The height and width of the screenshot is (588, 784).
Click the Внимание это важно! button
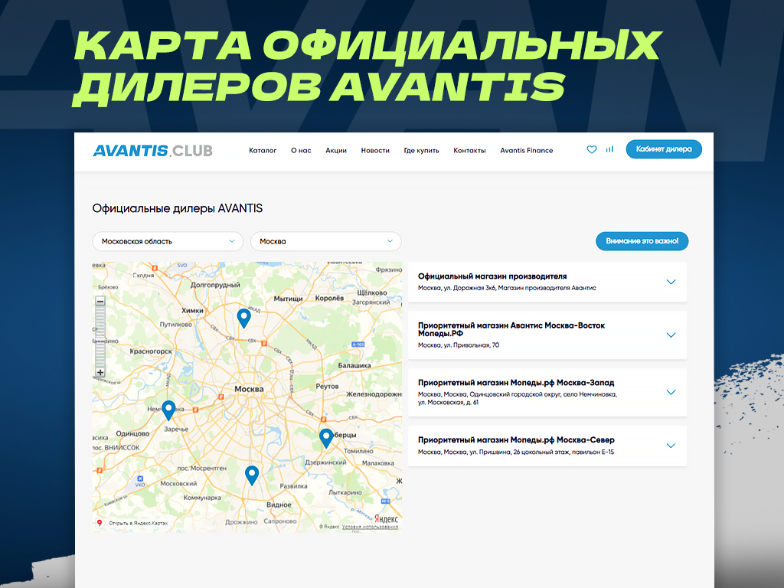coord(642,241)
